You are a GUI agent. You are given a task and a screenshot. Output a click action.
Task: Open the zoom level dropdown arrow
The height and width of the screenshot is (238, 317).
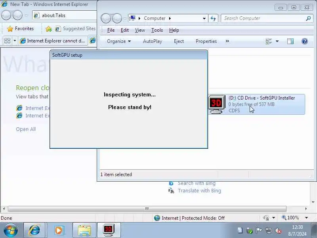[x=306, y=218]
